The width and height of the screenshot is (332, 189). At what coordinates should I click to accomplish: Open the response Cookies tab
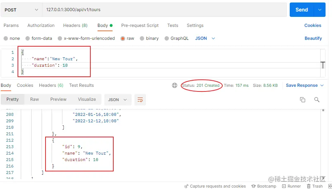point(25,85)
